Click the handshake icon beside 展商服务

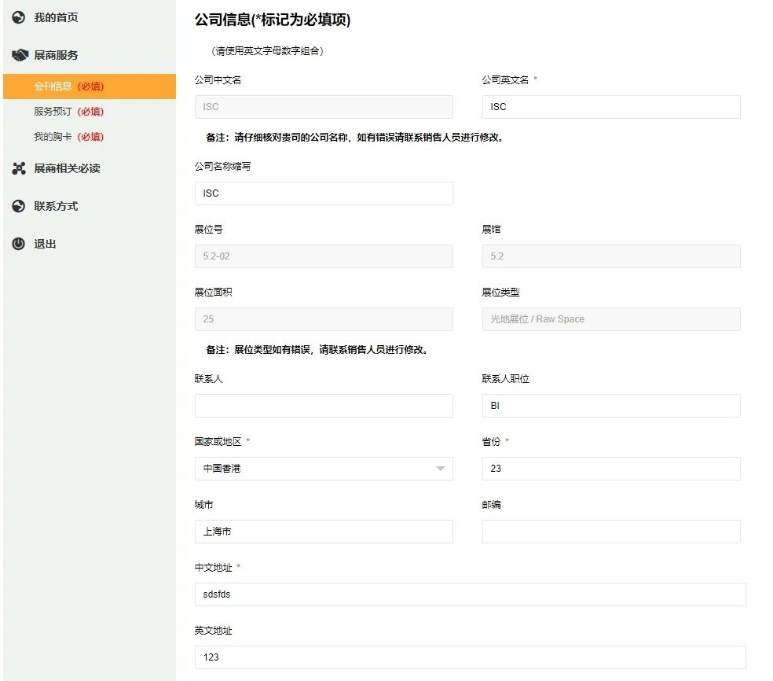pos(20,55)
